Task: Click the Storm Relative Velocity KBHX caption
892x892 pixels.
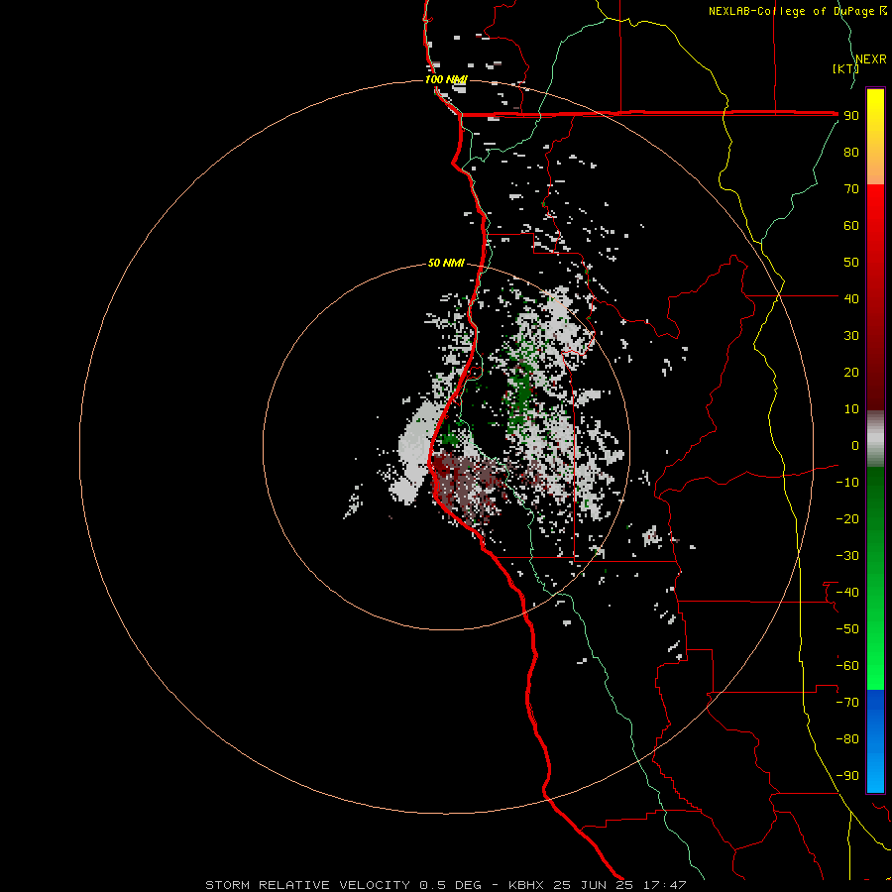Action: tap(446, 885)
